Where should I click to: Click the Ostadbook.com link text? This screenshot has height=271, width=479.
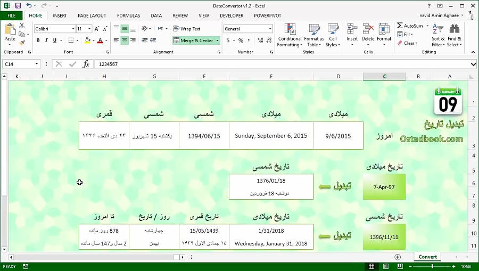coord(431,139)
